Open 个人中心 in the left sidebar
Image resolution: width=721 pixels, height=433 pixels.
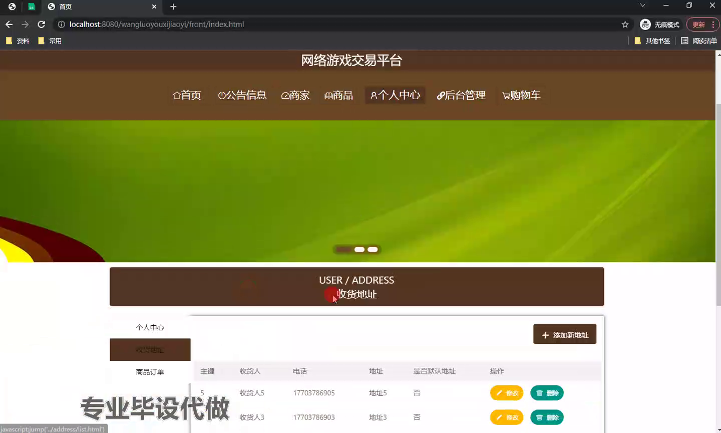coord(150,327)
